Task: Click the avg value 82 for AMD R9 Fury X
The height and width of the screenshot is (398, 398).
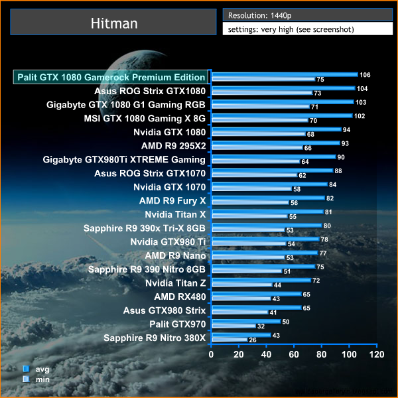Action: point(330,198)
